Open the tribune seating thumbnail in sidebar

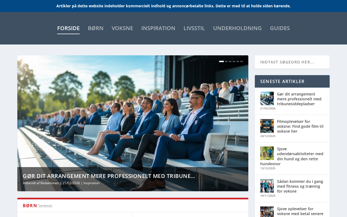(x=267, y=98)
